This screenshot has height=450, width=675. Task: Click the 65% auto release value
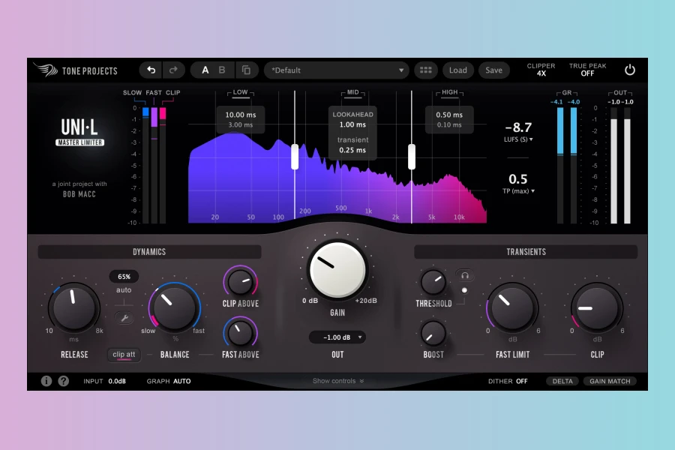124,277
